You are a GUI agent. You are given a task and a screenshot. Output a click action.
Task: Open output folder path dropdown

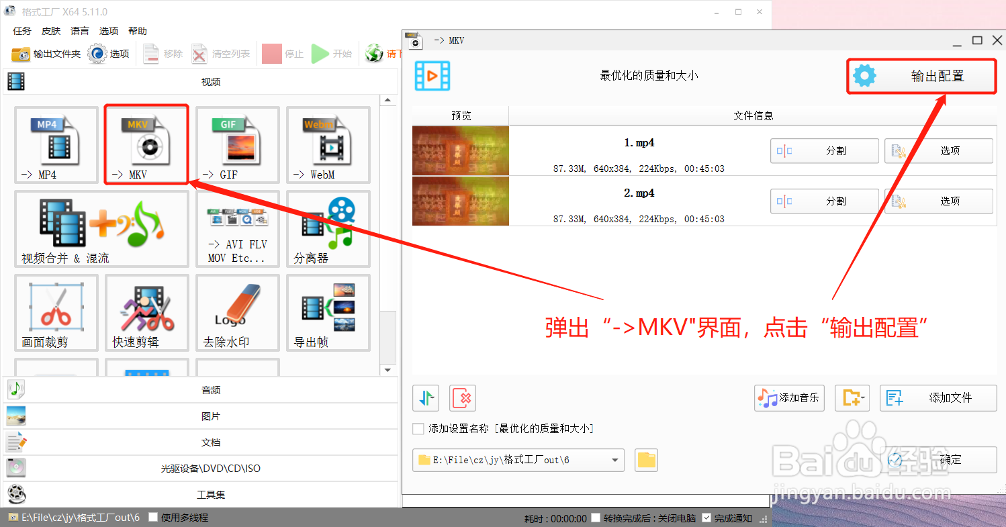coord(614,460)
